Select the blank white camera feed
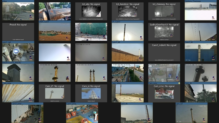 [55, 52]
